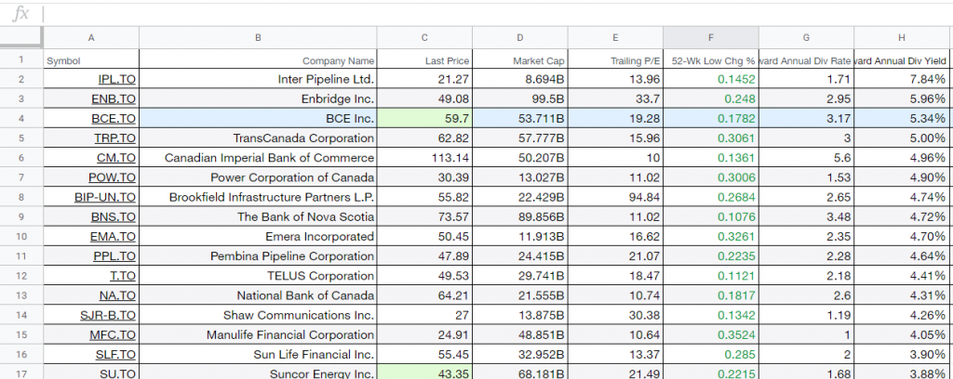953x379 pixels.
Task: Open the POW.TO symbol link
Action: pos(113,177)
